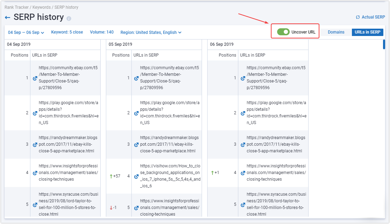Click the +1 position change on 06 Sep

pos(215,173)
